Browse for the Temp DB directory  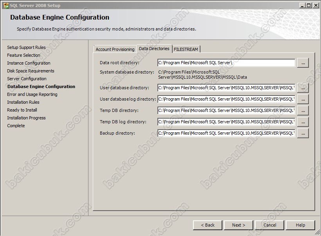point(303,110)
